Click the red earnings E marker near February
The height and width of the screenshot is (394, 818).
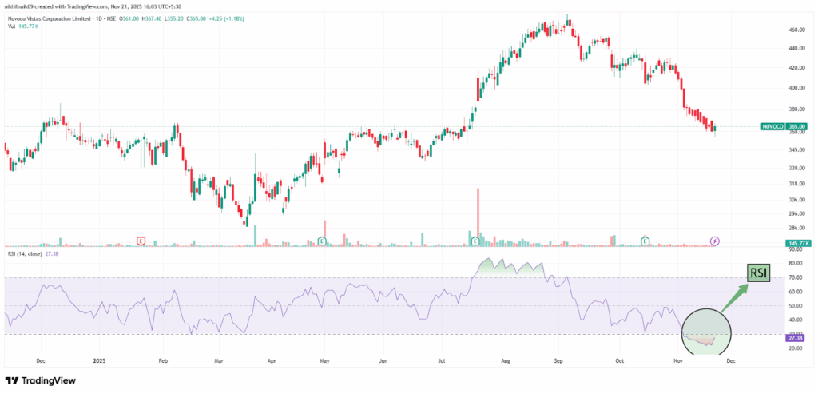pos(141,241)
